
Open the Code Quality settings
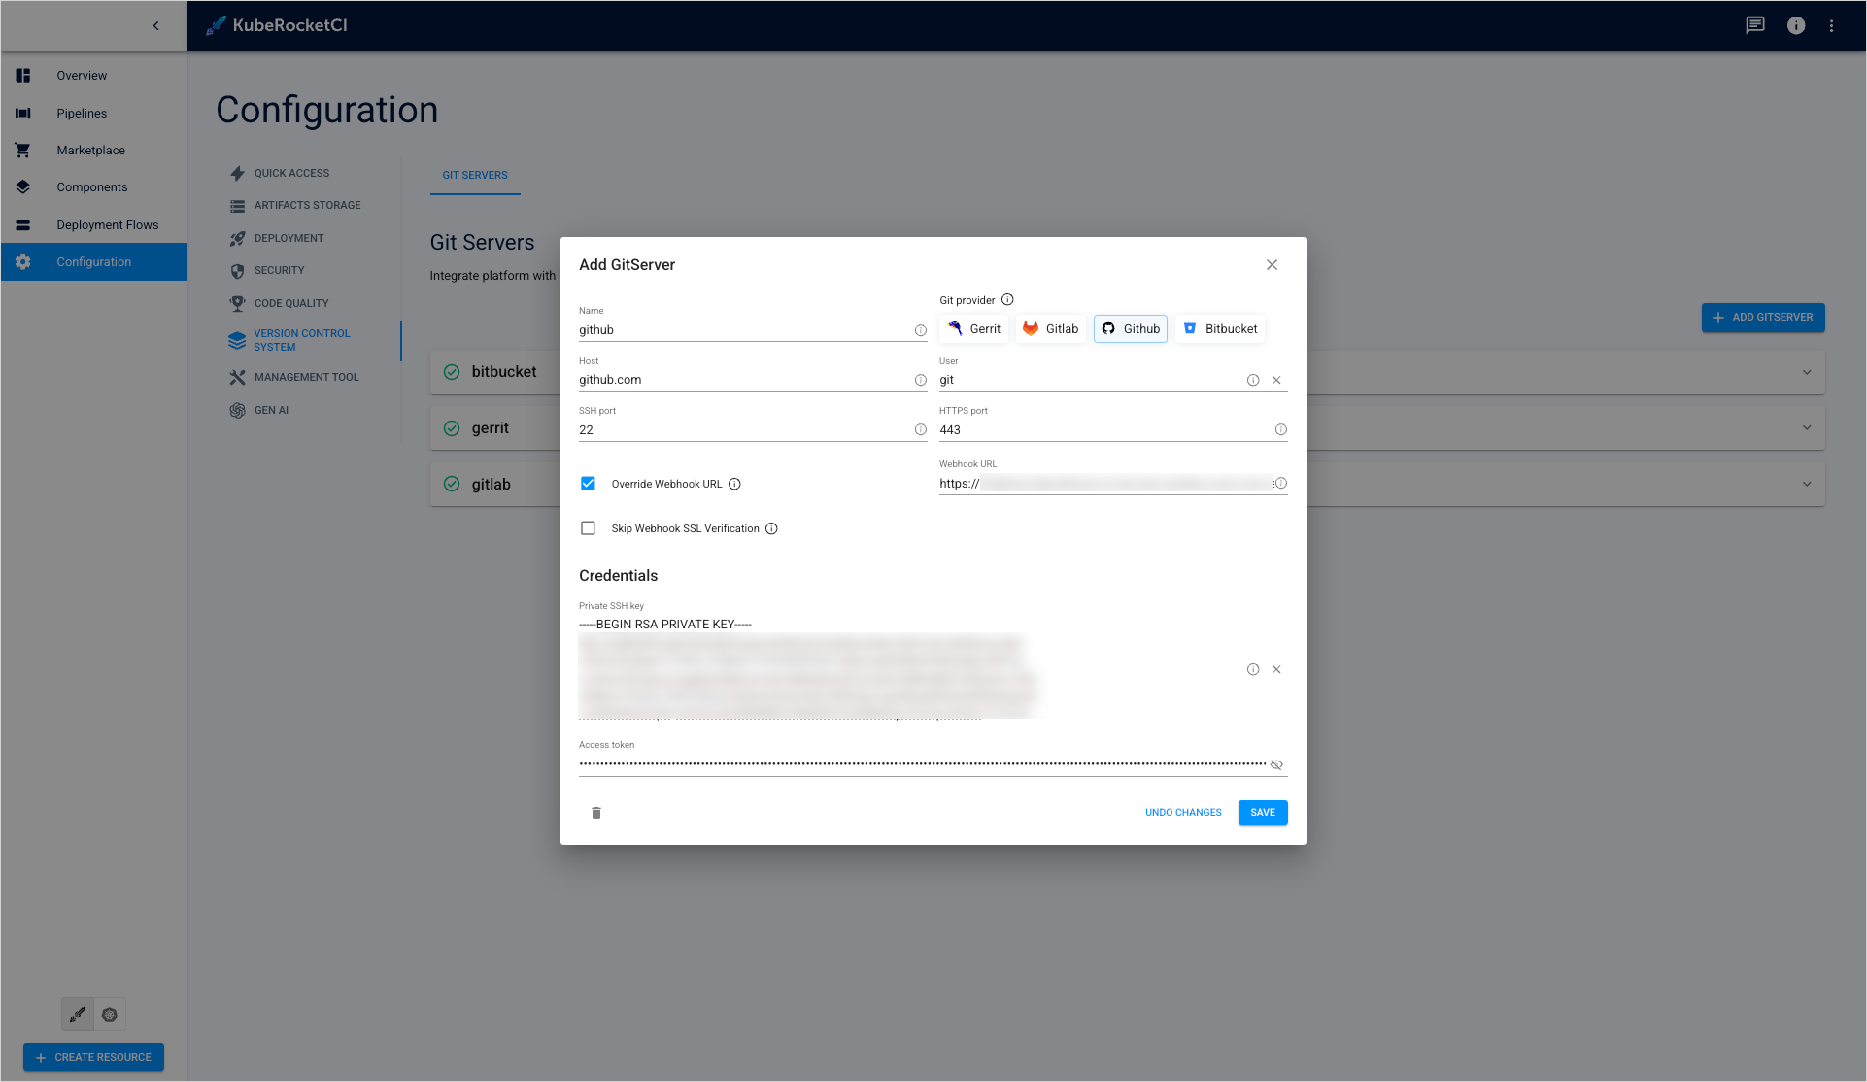[x=291, y=303]
